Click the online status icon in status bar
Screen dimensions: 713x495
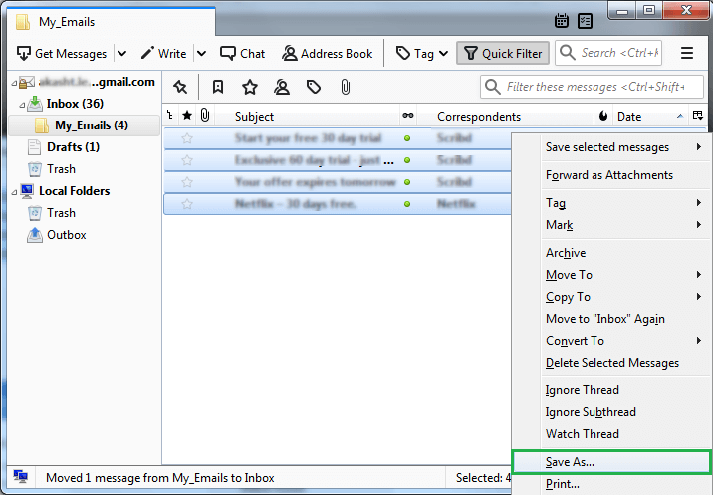coord(21,477)
